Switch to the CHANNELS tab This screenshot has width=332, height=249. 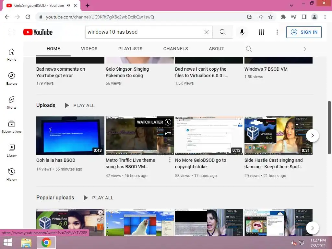[x=175, y=49]
